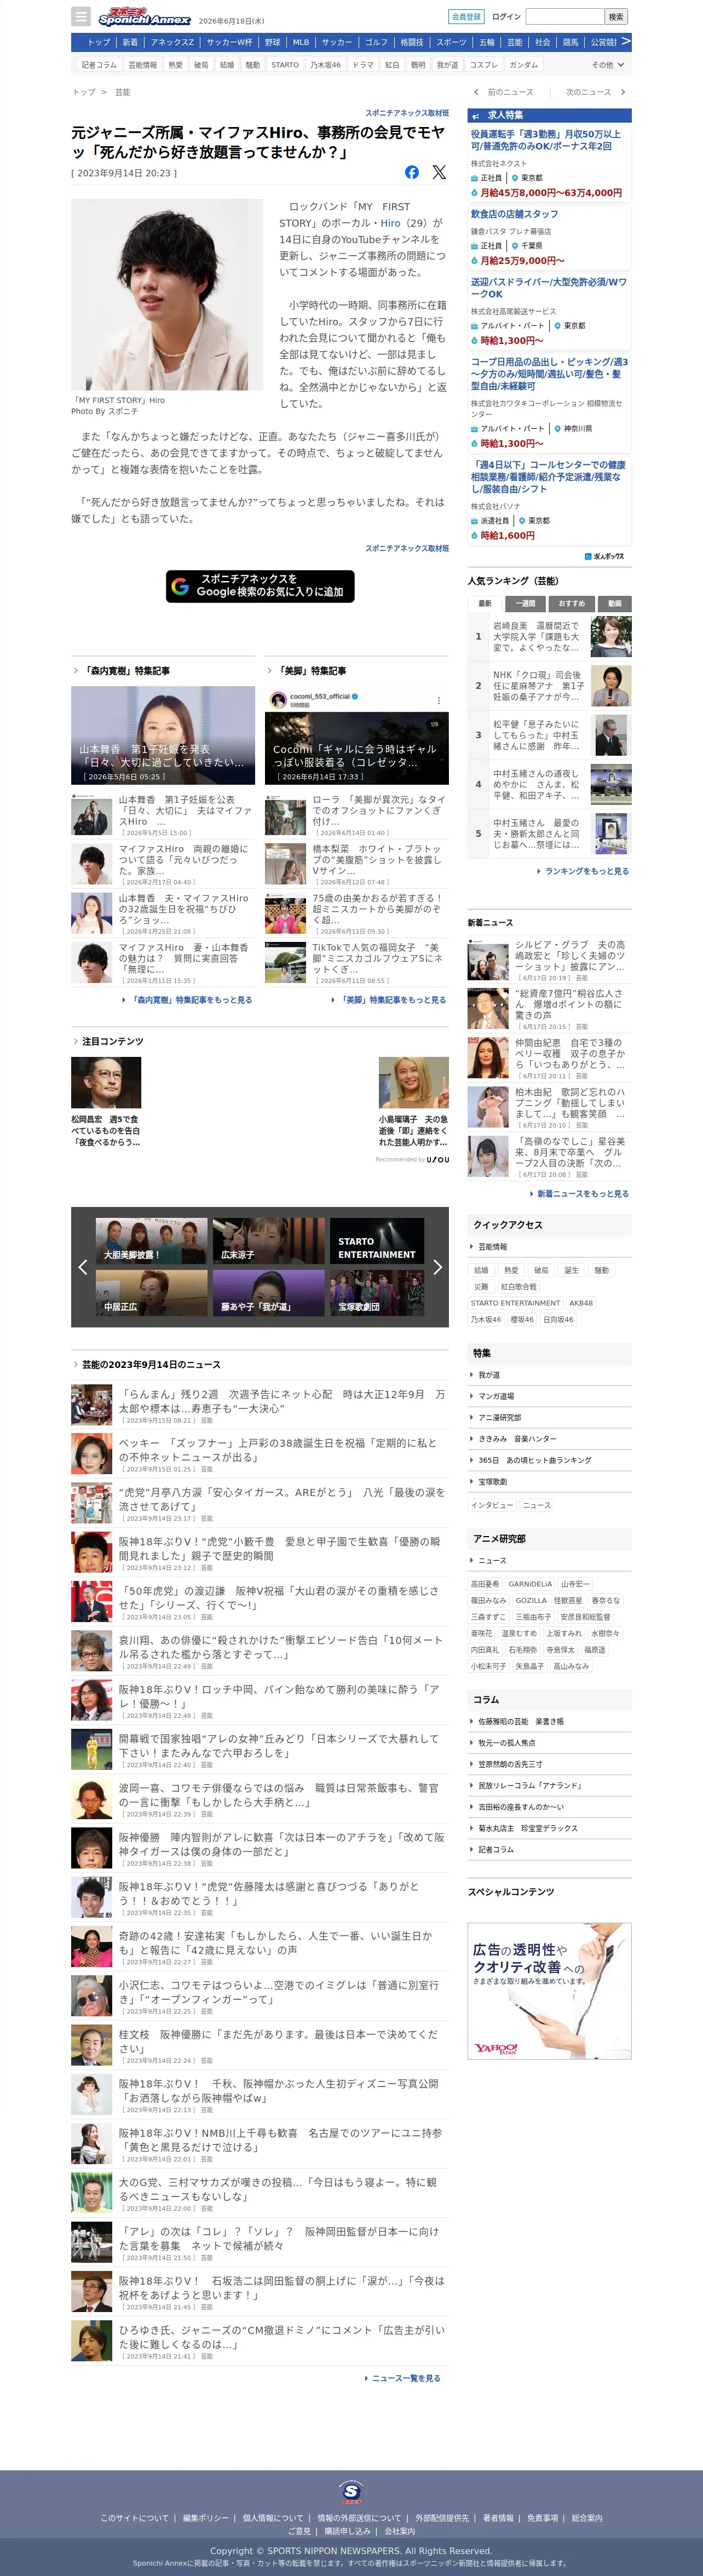Expand 吉田明の座長すんのか〜い column
This screenshot has width=703, height=2576.
[550, 1806]
